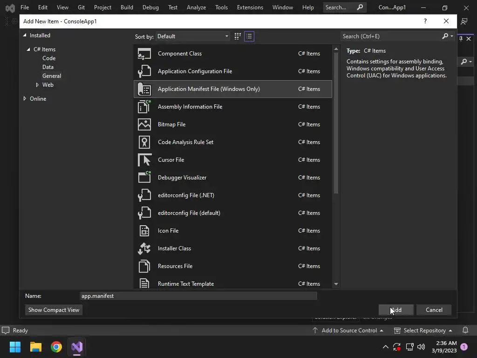Viewport: 477px width, 358px height.
Task: Click Show Compact View button
Action: click(x=54, y=310)
